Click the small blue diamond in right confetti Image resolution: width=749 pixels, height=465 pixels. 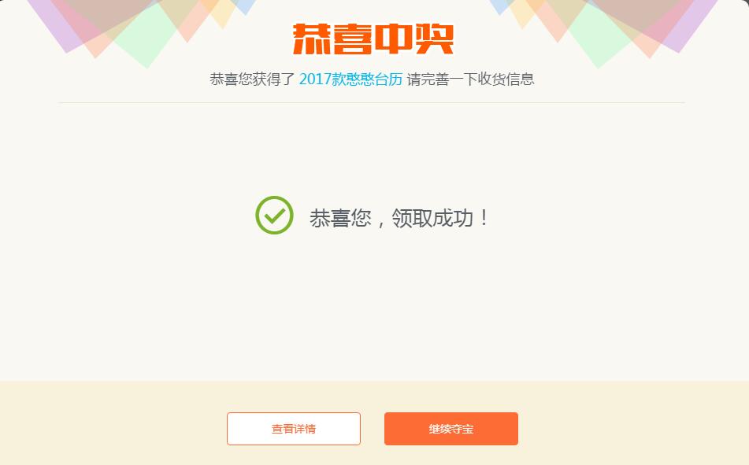(499, 6)
